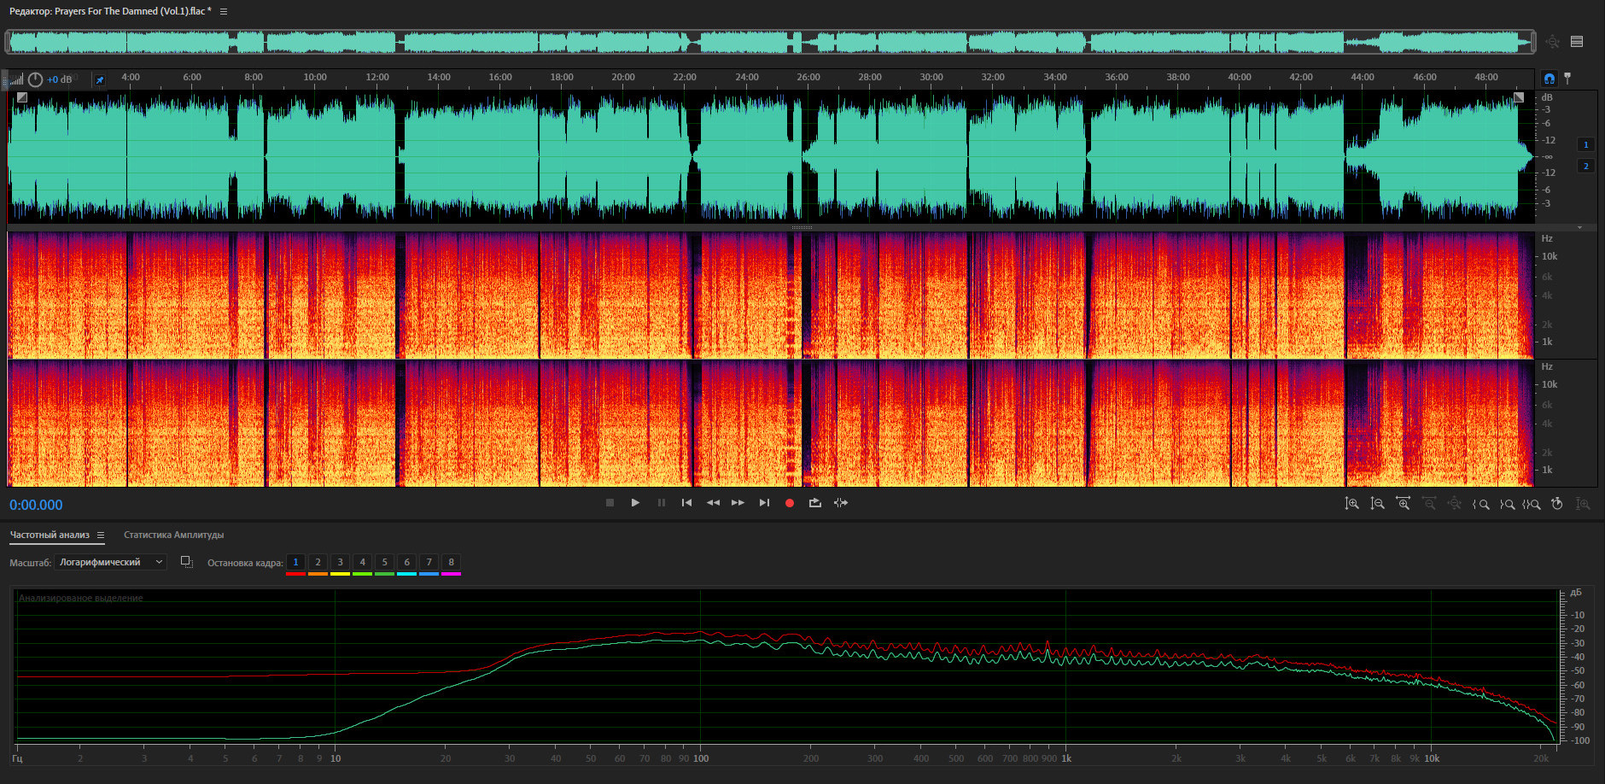Open the Редактор panel menu
The height and width of the screenshot is (784, 1605).
[224, 11]
